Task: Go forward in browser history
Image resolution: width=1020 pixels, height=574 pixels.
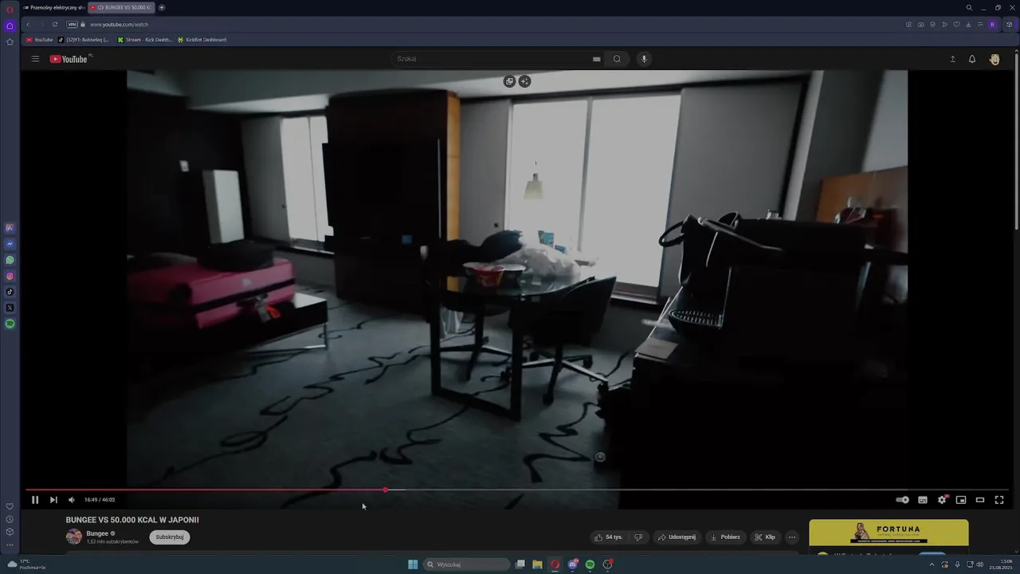Action: (x=41, y=25)
